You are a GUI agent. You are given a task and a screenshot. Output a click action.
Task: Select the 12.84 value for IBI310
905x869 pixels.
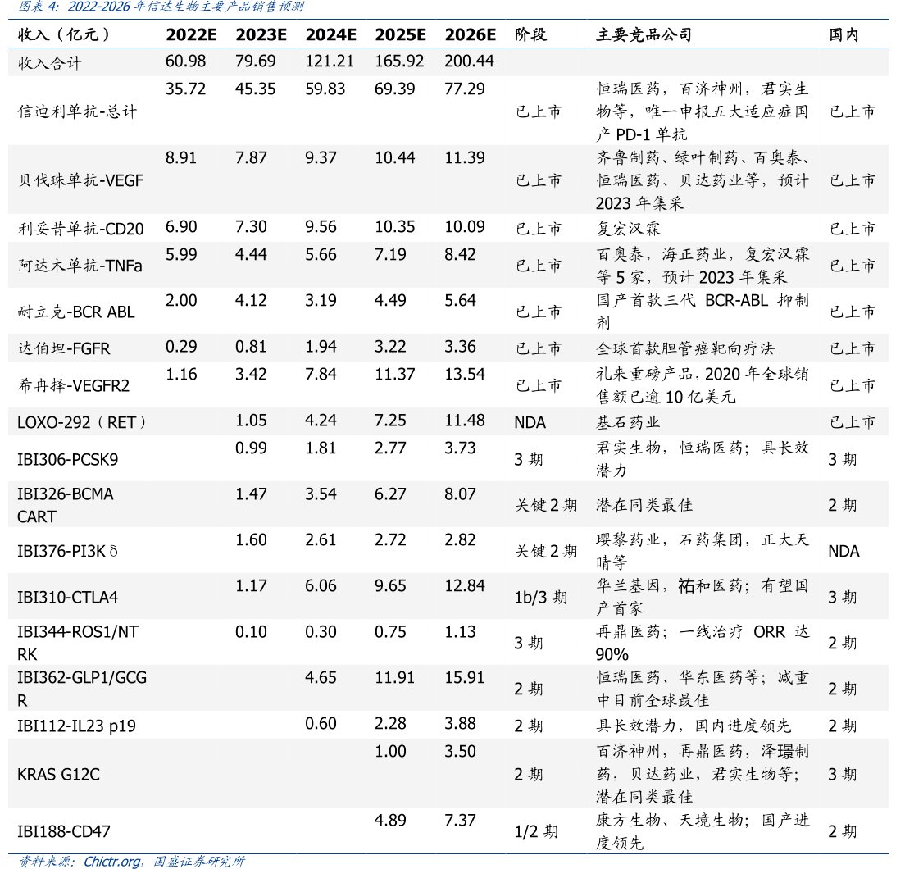pos(465,586)
